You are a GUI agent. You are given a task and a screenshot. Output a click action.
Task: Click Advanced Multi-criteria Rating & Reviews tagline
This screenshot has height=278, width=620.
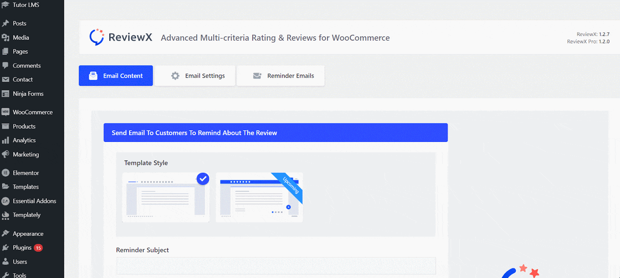pos(275,38)
